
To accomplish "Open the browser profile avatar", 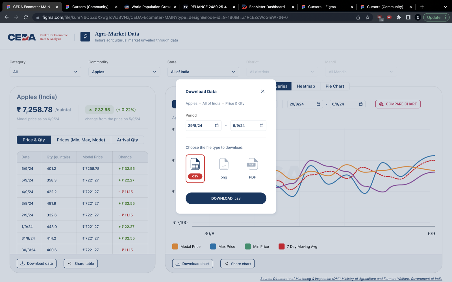I will click(418, 17).
